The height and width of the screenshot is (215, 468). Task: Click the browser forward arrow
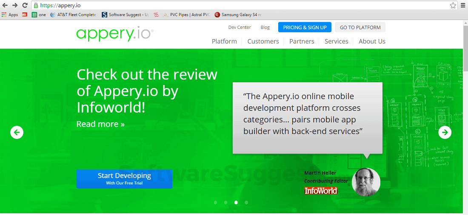click(15, 5)
